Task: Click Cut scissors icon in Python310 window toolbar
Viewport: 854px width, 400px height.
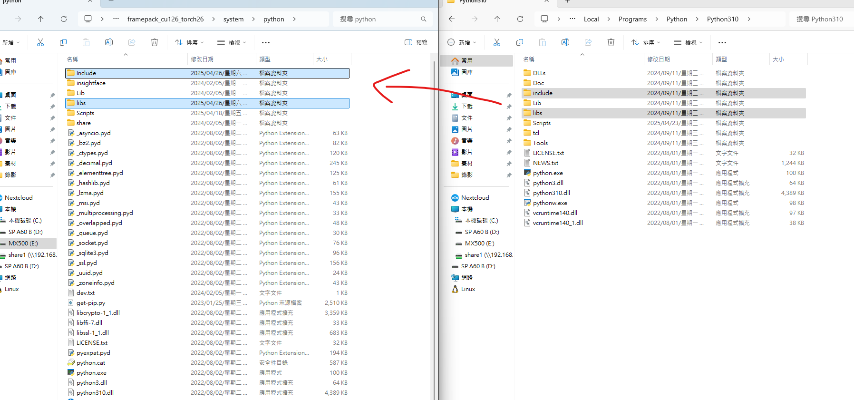Action: pyautogui.click(x=497, y=42)
